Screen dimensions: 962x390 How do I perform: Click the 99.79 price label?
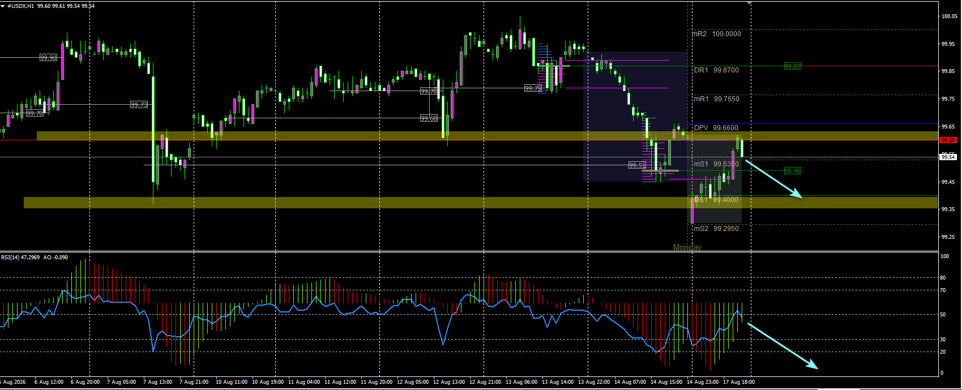532,88
